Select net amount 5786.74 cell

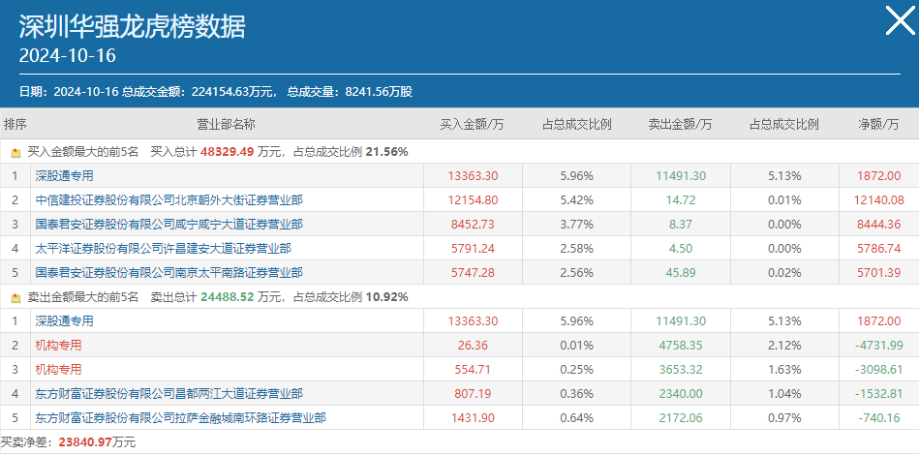point(878,249)
